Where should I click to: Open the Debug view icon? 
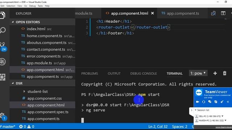point(3,62)
